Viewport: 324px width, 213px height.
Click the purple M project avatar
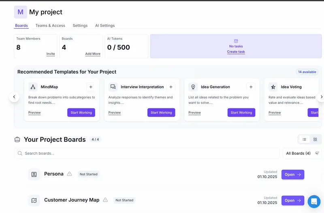21,12
